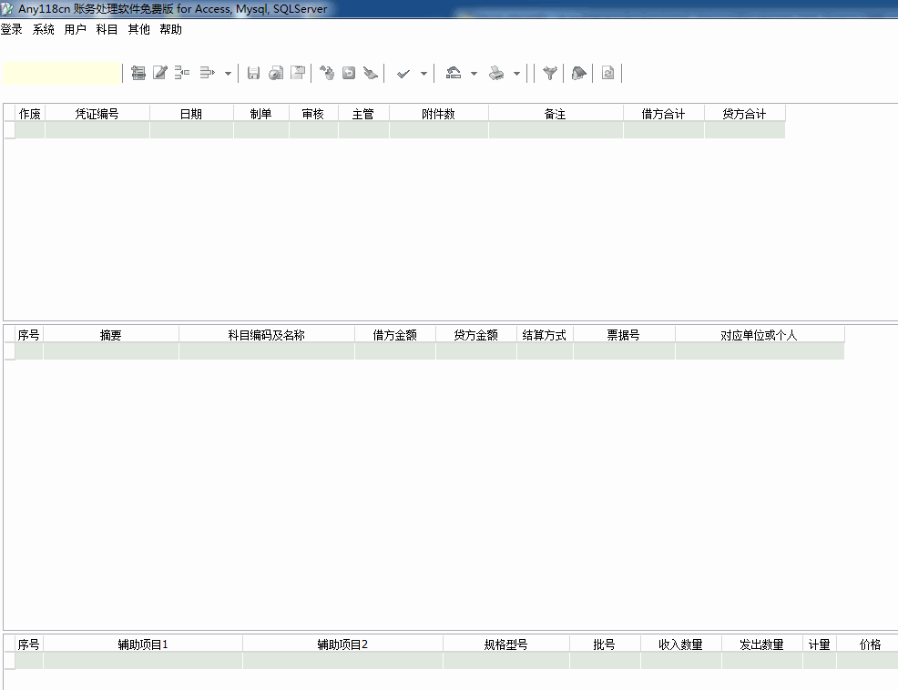
Task: Click the 收入数量 column header
Action: [681, 644]
